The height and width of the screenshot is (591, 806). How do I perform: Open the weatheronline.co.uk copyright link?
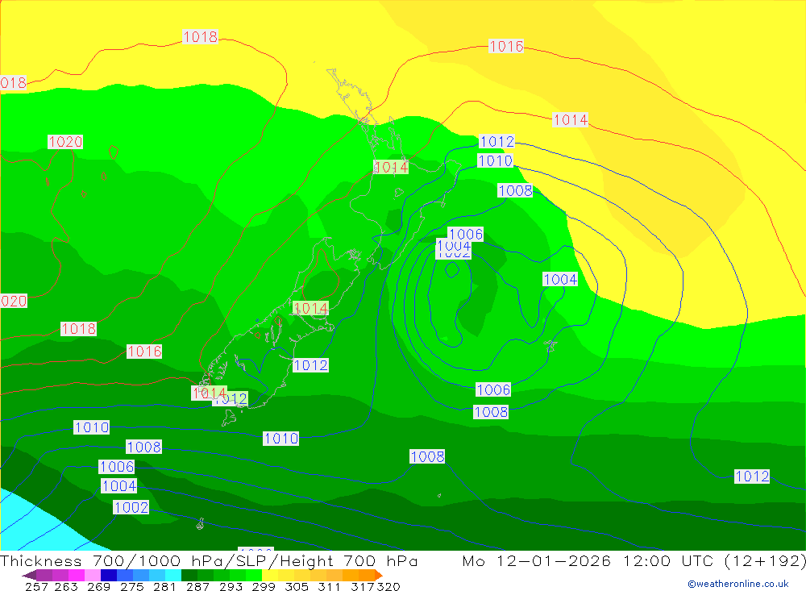(737, 584)
